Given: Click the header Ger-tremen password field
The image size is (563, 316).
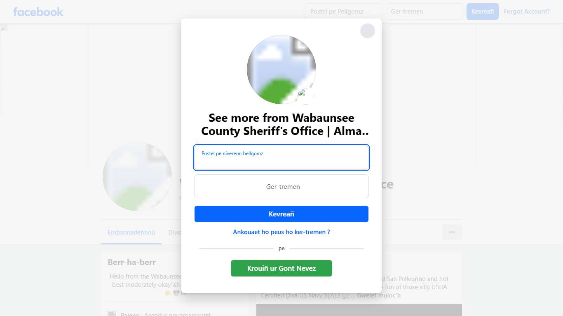Looking at the screenshot, I should [425, 12].
